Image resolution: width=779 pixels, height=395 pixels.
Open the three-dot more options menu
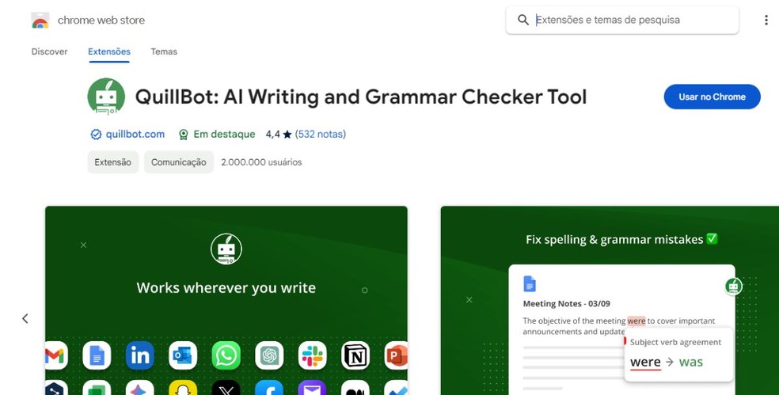766,21
